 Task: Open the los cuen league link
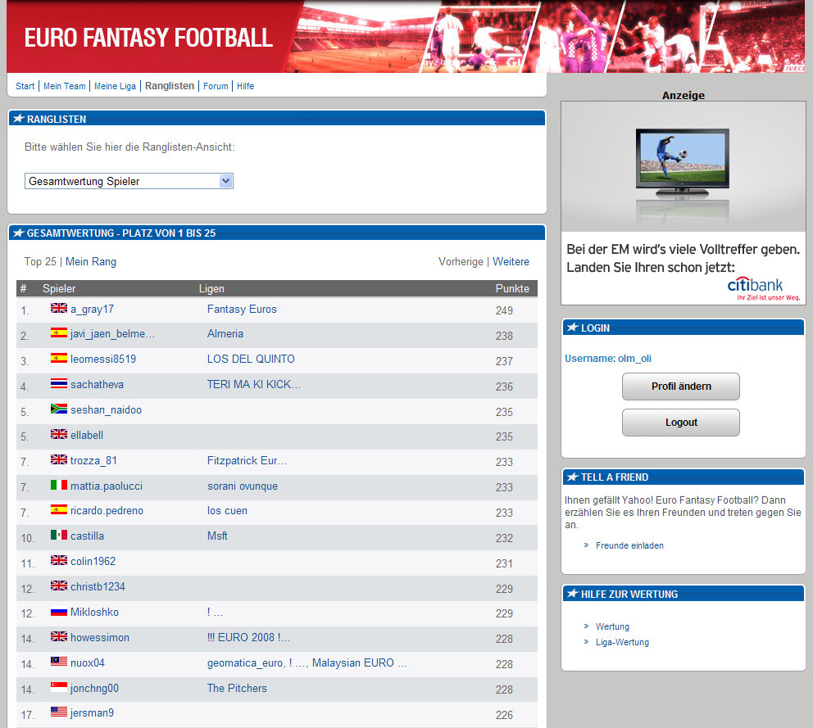click(227, 510)
